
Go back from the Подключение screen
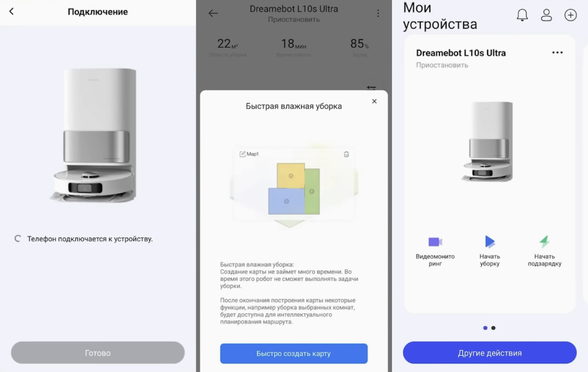[11, 11]
